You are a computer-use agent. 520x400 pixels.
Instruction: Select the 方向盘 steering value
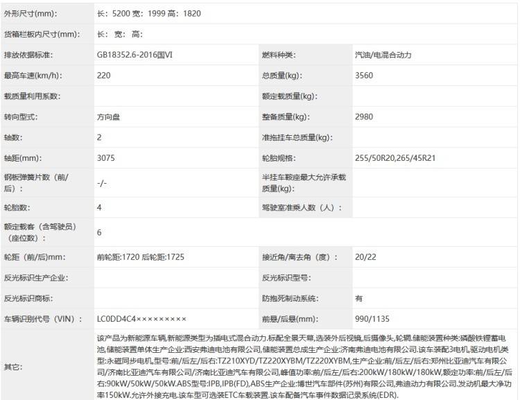(108, 116)
